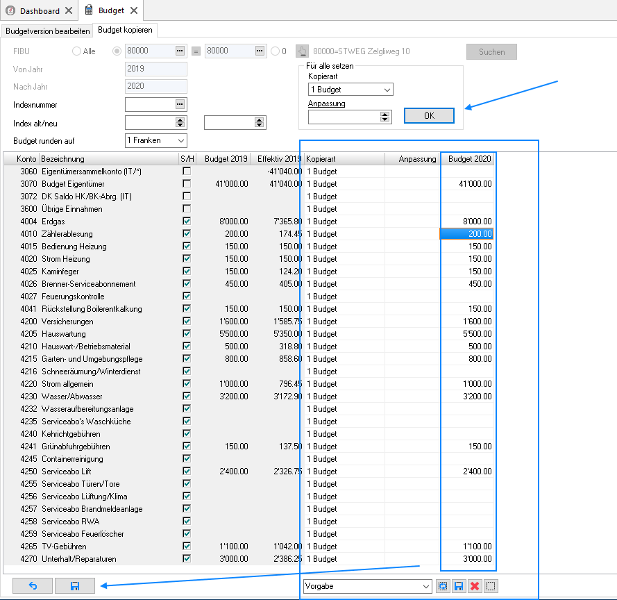Save the layout with the disk icon beside Vorgabe
The width and height of the screenshot is (617, 600).
click(x=459, y=586)
